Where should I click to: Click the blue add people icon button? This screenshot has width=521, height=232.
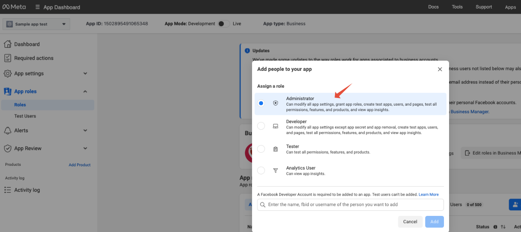[515, 204]
